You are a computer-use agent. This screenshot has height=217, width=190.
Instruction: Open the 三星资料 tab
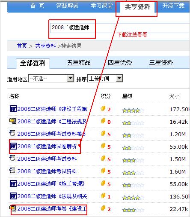[161, 63]
